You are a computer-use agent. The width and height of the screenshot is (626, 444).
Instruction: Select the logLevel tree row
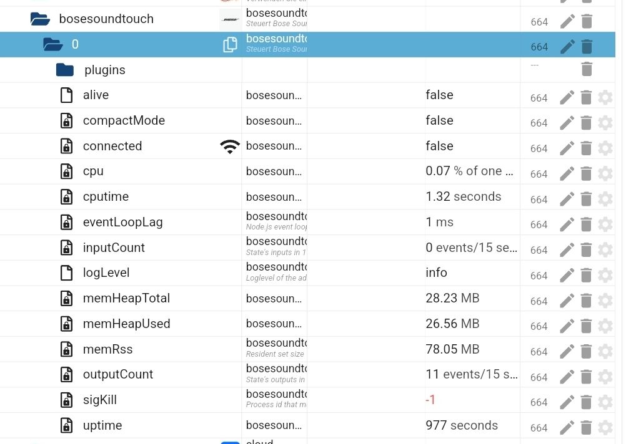tap(307, 273)
